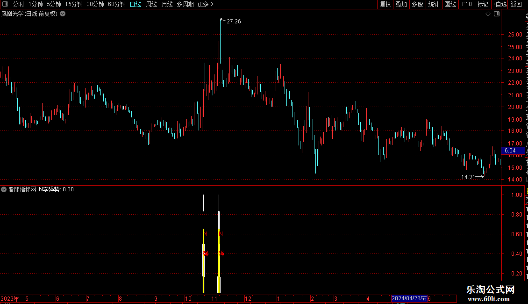Switch to the 分时 view
The width and height of the screenshot is (528, 304).
pos(19,4)
